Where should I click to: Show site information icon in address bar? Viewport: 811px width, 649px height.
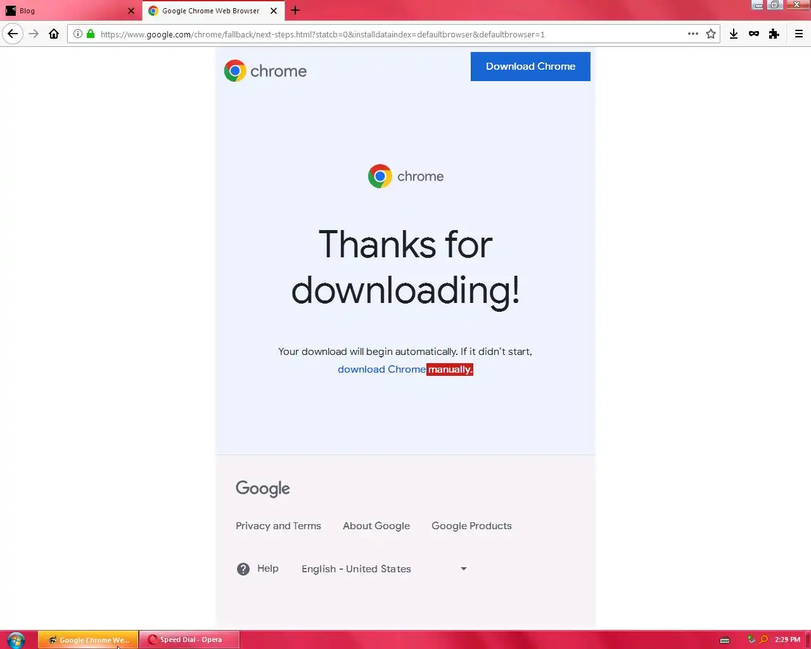point(77,34)
